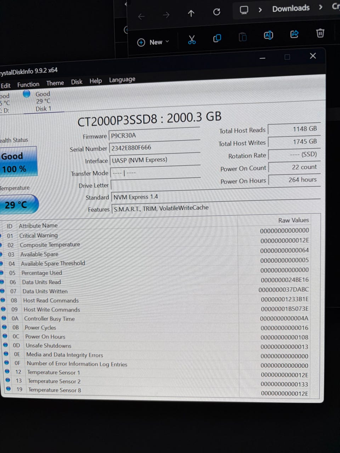340x453 pixels.
Task: Open the Edit menu in CrystalDiskInfo
Action: pyautogui.click(x=5, y=86)
